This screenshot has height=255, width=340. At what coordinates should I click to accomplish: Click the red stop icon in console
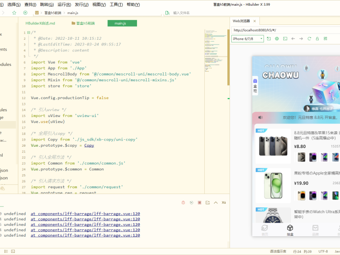199,202
